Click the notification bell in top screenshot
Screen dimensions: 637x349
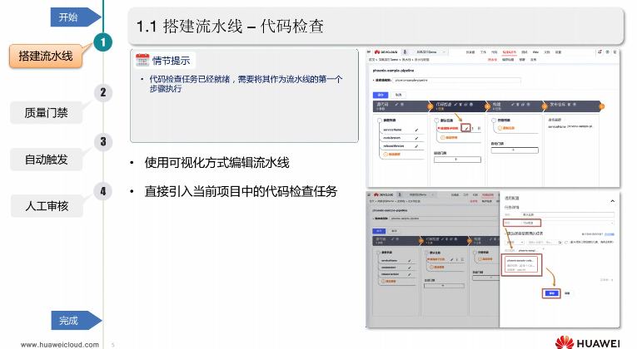click(600, 52)
